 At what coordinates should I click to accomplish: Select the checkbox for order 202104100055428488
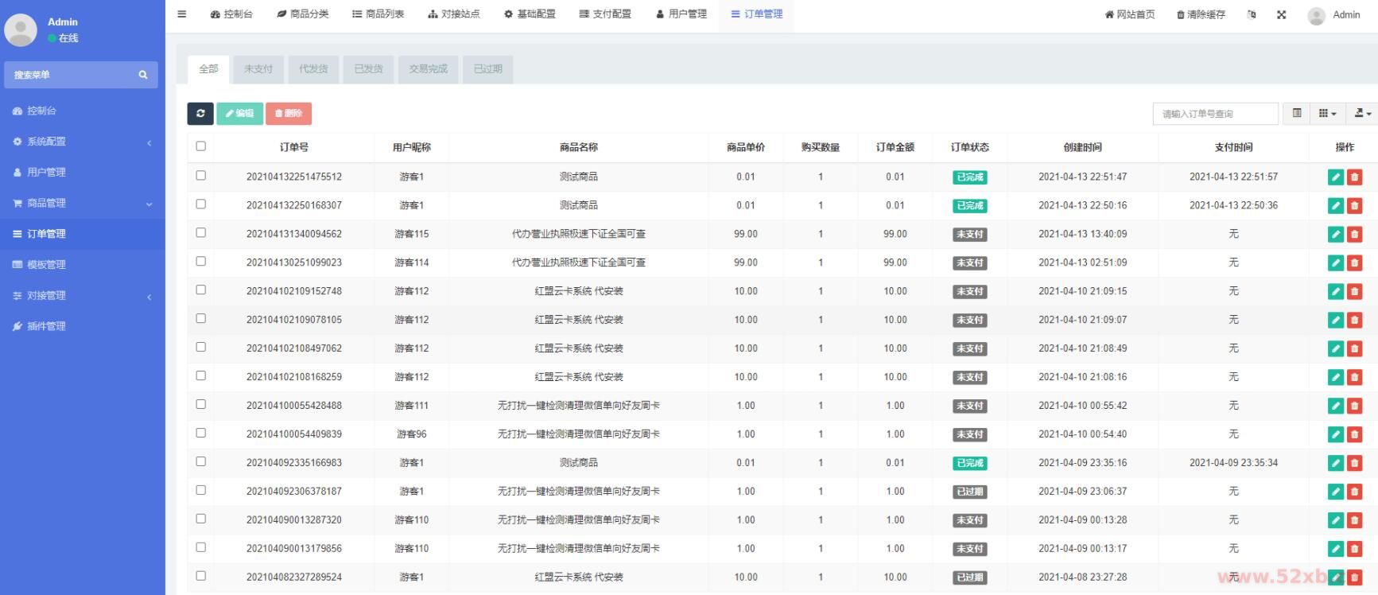pyautogui.click(x=200, y=405)
